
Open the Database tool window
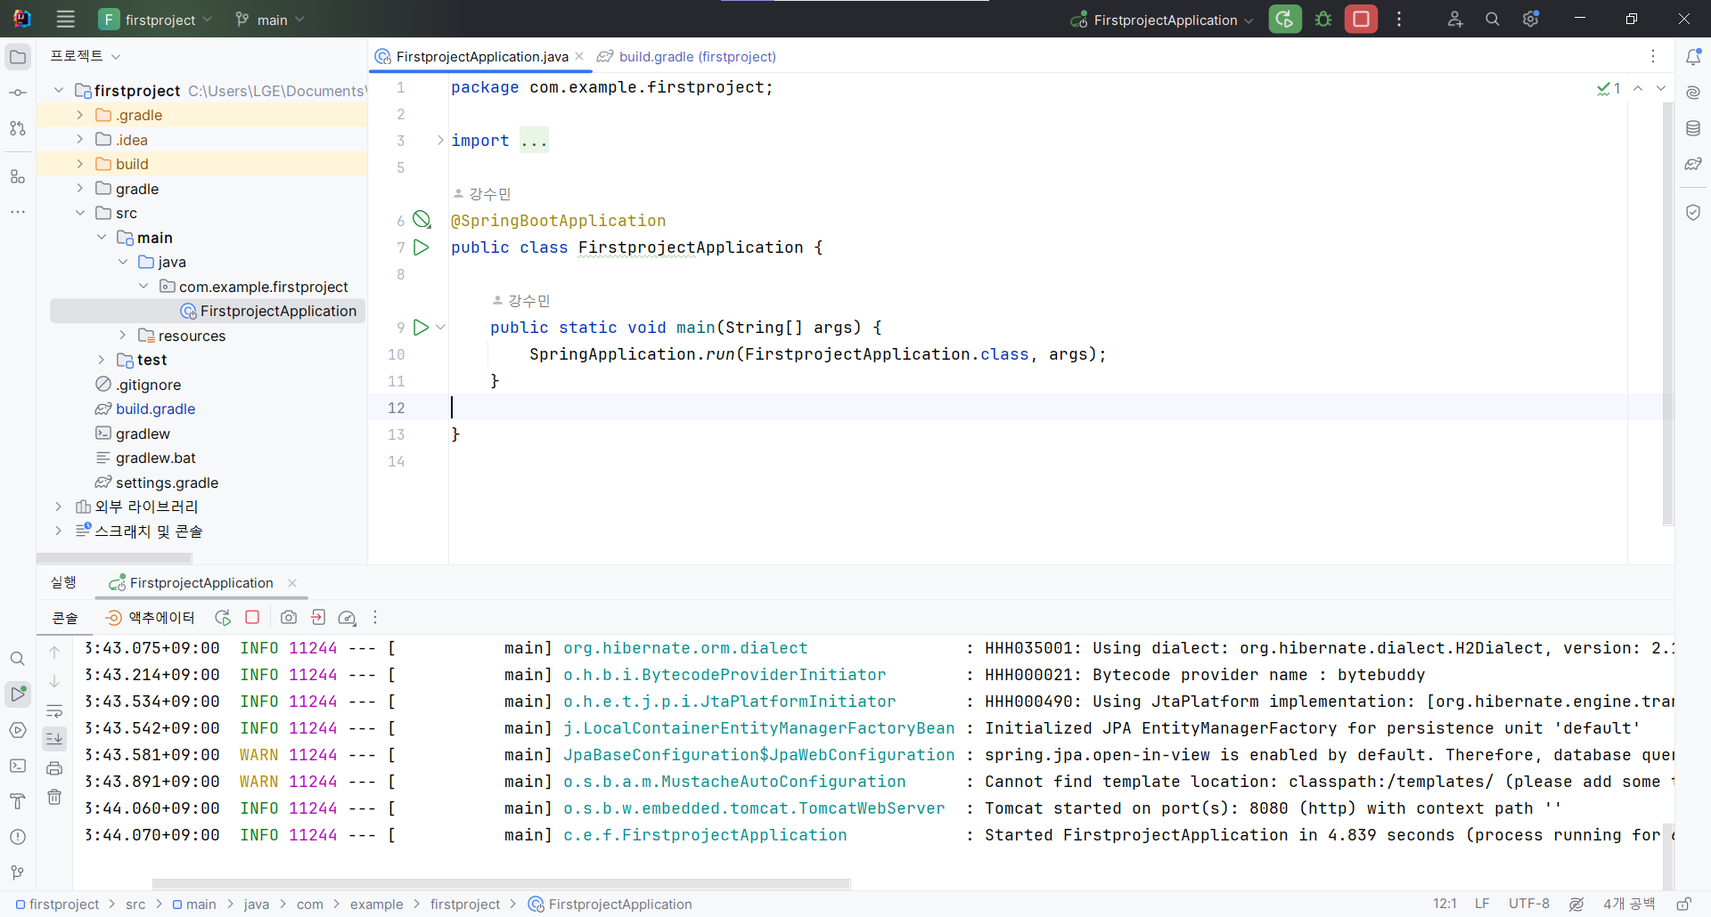tap(1693, 128)
